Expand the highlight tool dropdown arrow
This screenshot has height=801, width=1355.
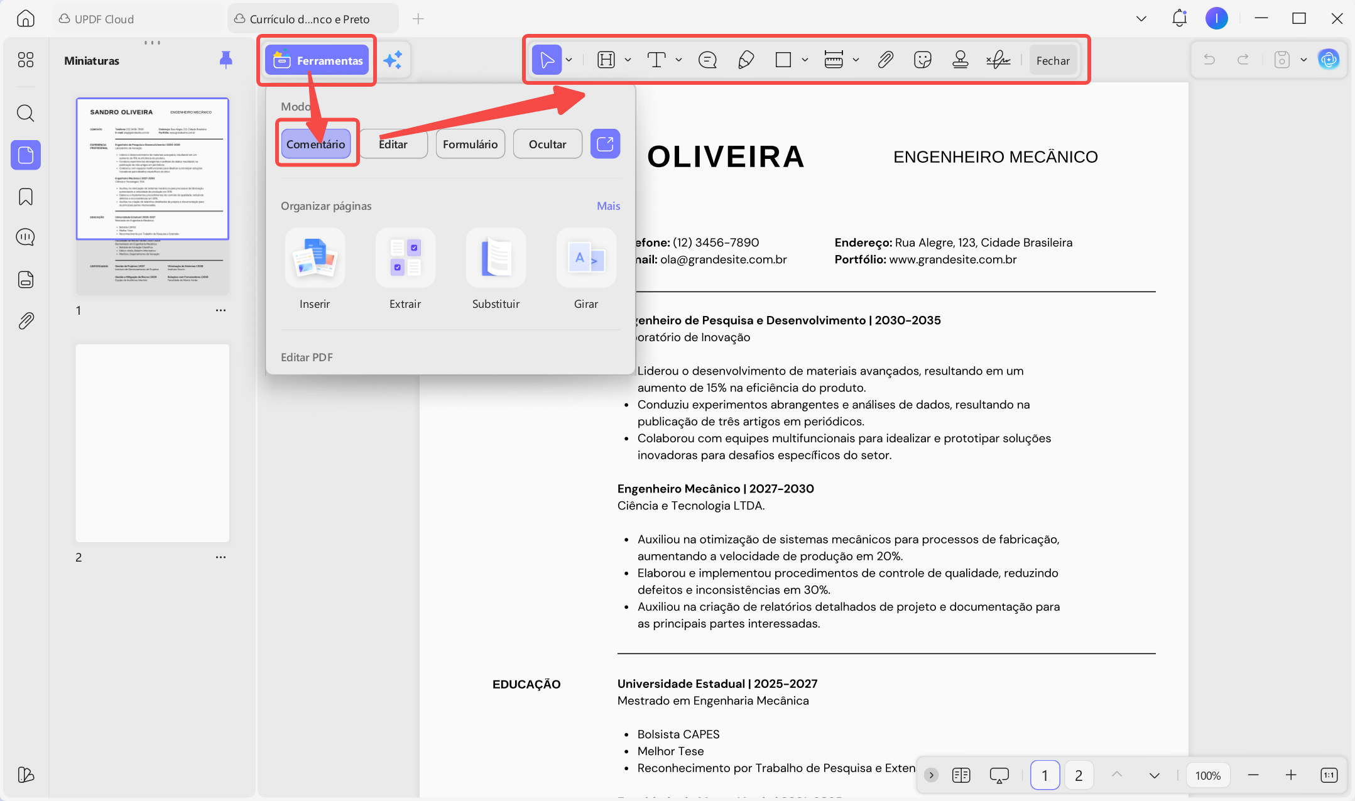pos(628,60)
